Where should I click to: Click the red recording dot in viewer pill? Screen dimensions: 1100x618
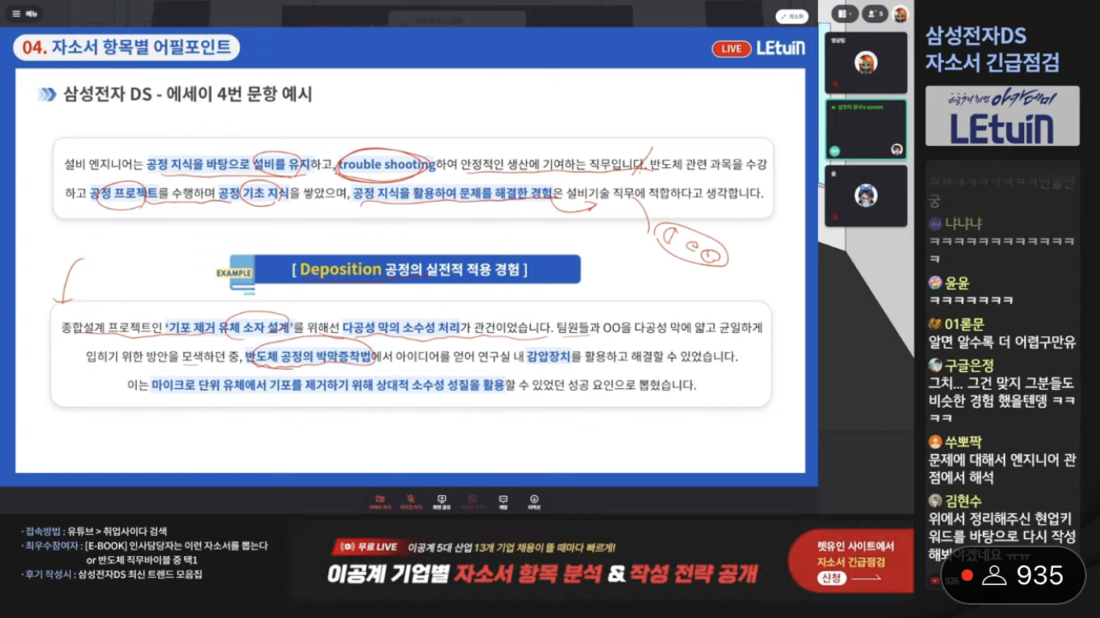(x=967, y=575)
